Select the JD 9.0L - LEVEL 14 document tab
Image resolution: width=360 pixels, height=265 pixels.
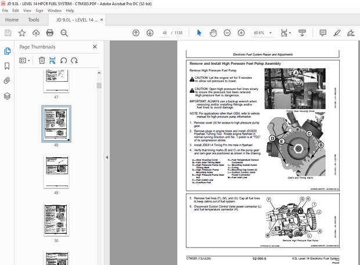[77, 20]
